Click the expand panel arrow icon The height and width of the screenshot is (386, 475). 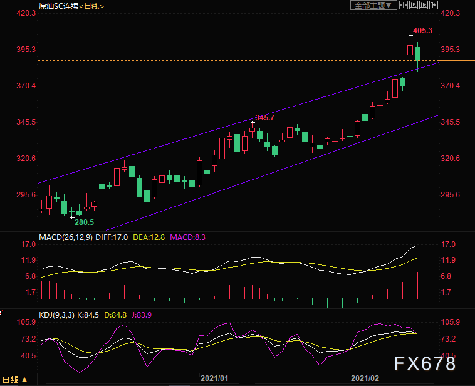click(x=434, y=5)
